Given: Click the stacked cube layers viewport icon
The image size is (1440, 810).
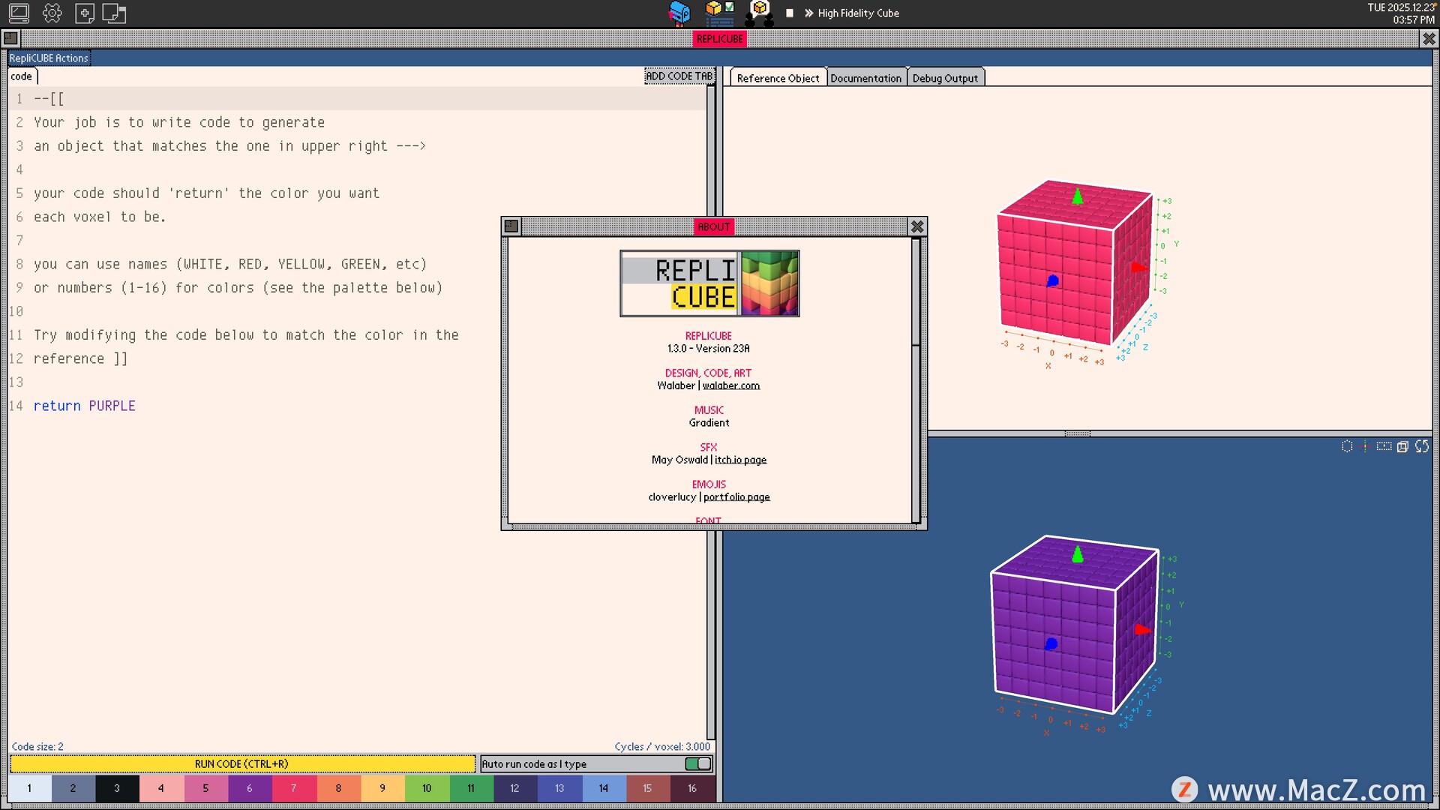Looking at the screenshot, I should pyautogui.click(x=1402, y=446).
